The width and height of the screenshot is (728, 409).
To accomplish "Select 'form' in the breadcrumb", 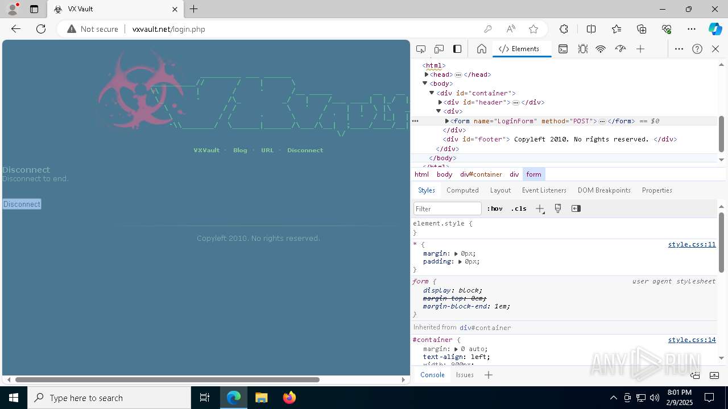I will tap(533, 174).
